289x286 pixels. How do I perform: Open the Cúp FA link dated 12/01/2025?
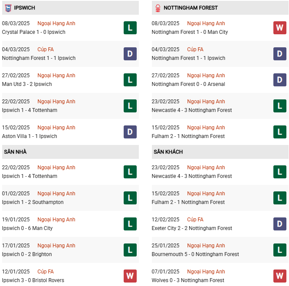(46, 272)
